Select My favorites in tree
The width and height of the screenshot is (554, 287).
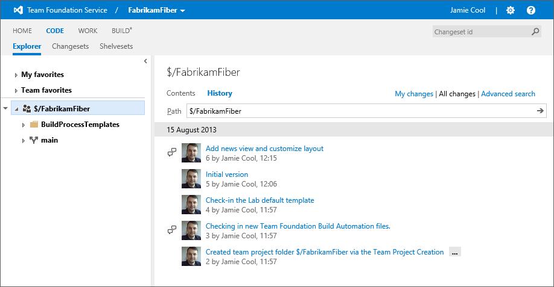(x=42, y=74)
